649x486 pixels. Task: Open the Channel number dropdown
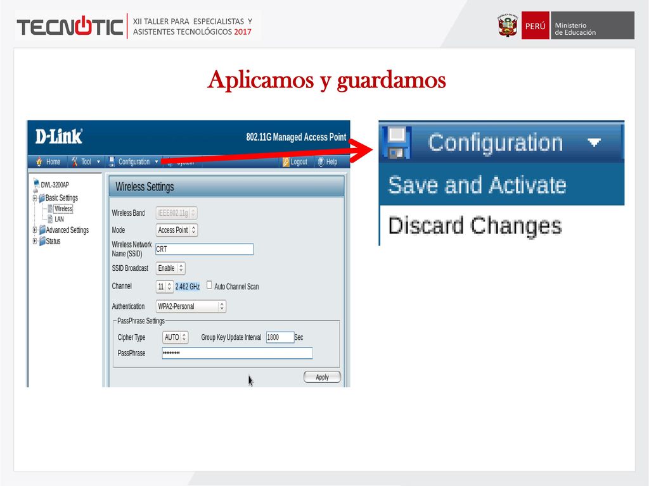(165, 287)
